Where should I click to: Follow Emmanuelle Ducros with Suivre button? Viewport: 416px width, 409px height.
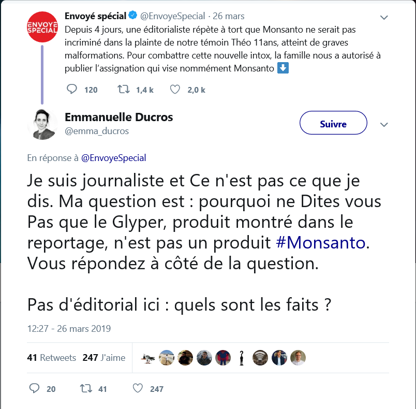(x=333, y=124)
